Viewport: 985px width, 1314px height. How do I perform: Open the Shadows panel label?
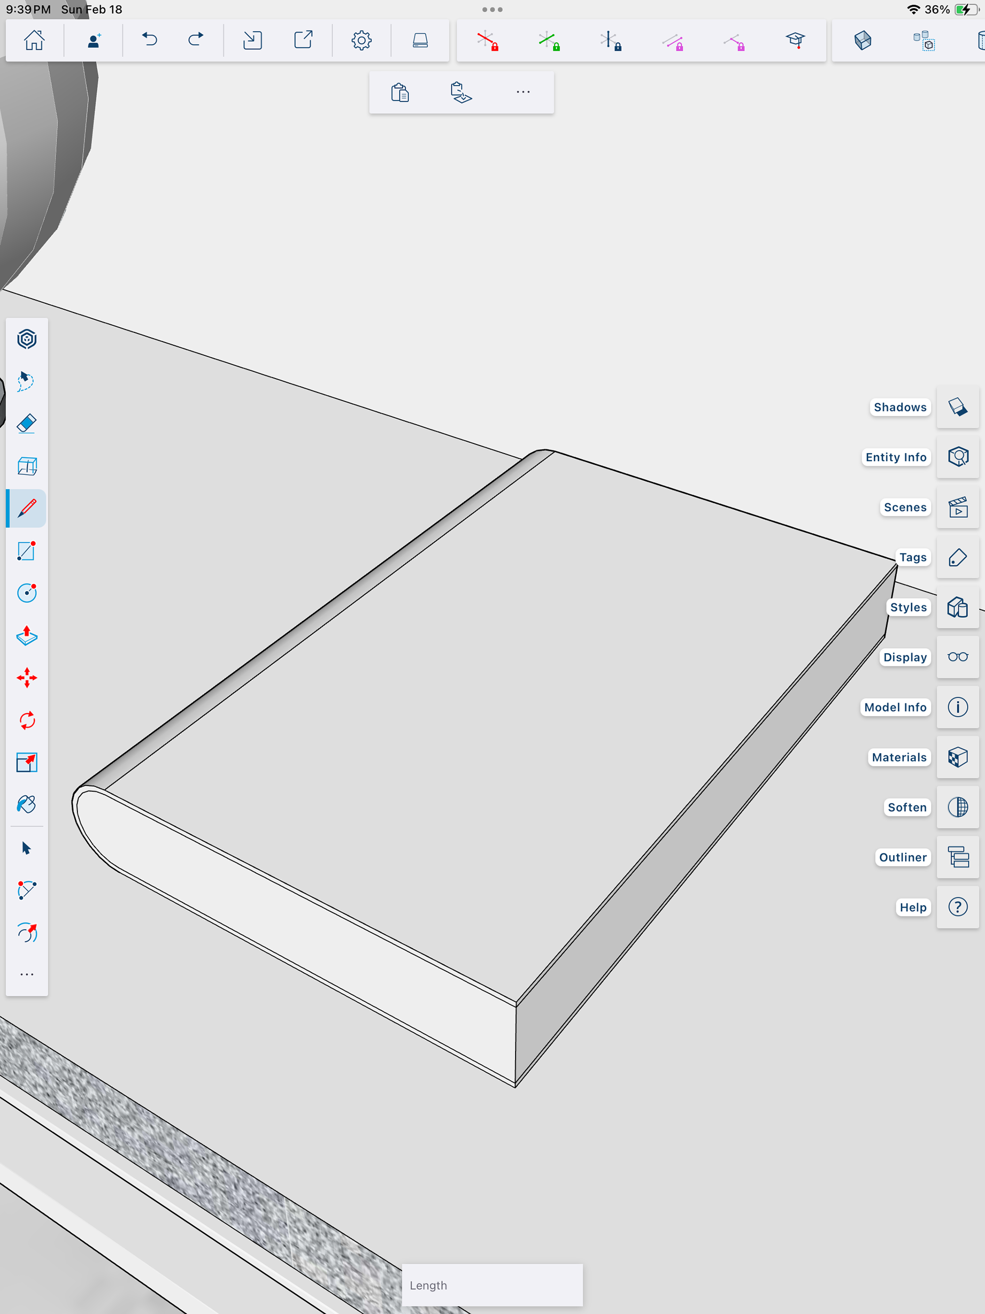899,407
